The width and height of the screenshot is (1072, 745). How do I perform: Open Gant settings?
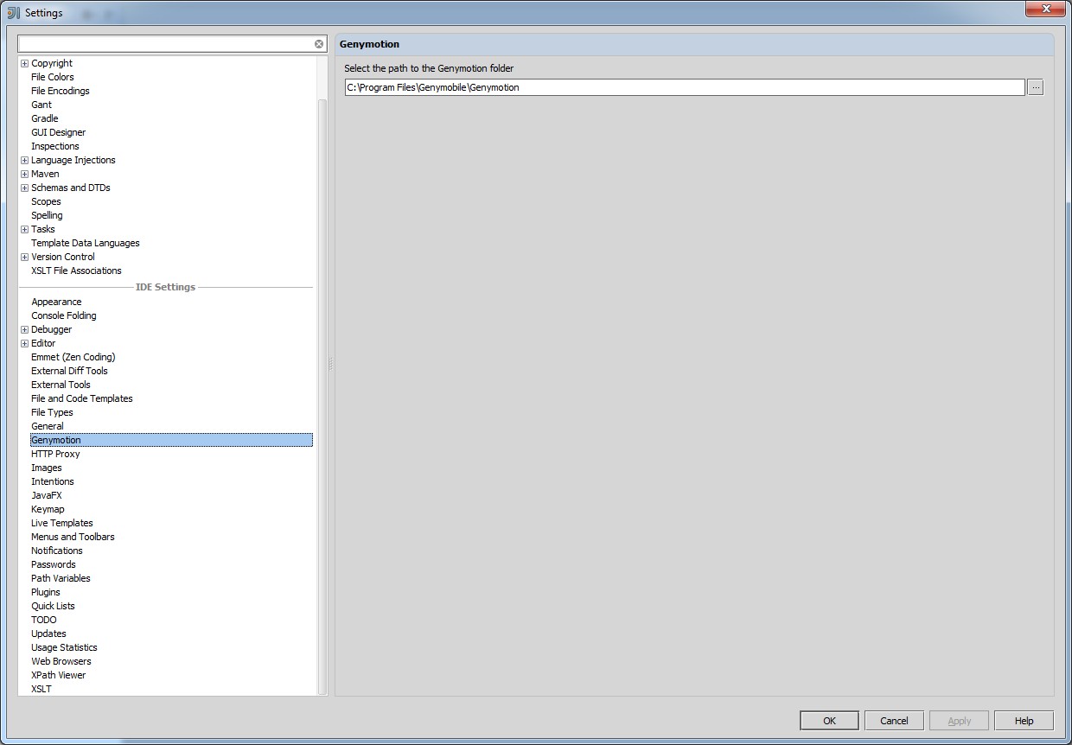pyautogui.click(x=41, y=105)
